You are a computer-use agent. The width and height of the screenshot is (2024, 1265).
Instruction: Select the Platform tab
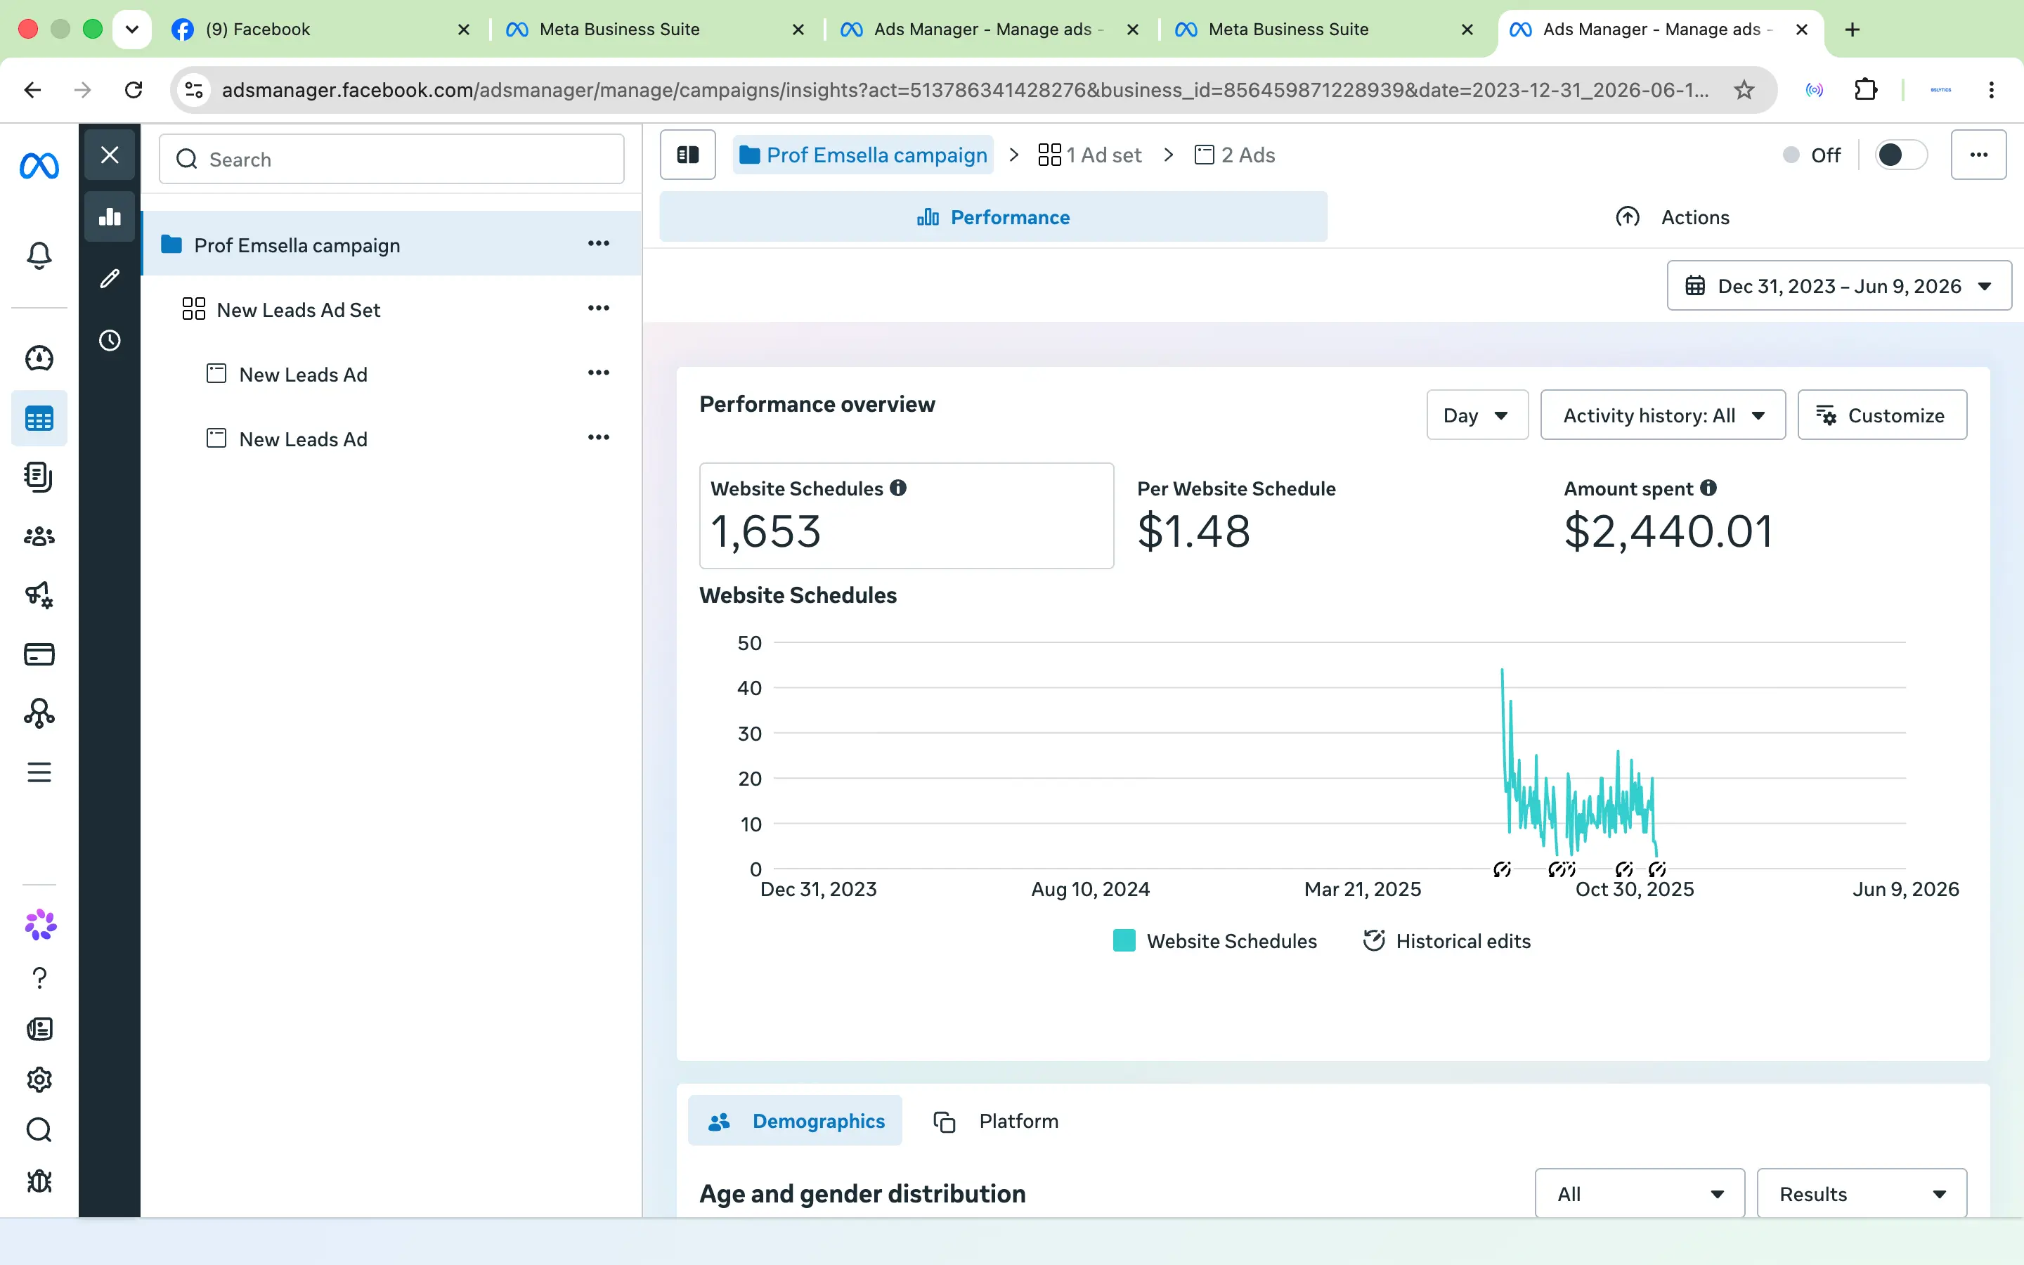tap(995, 1121)
